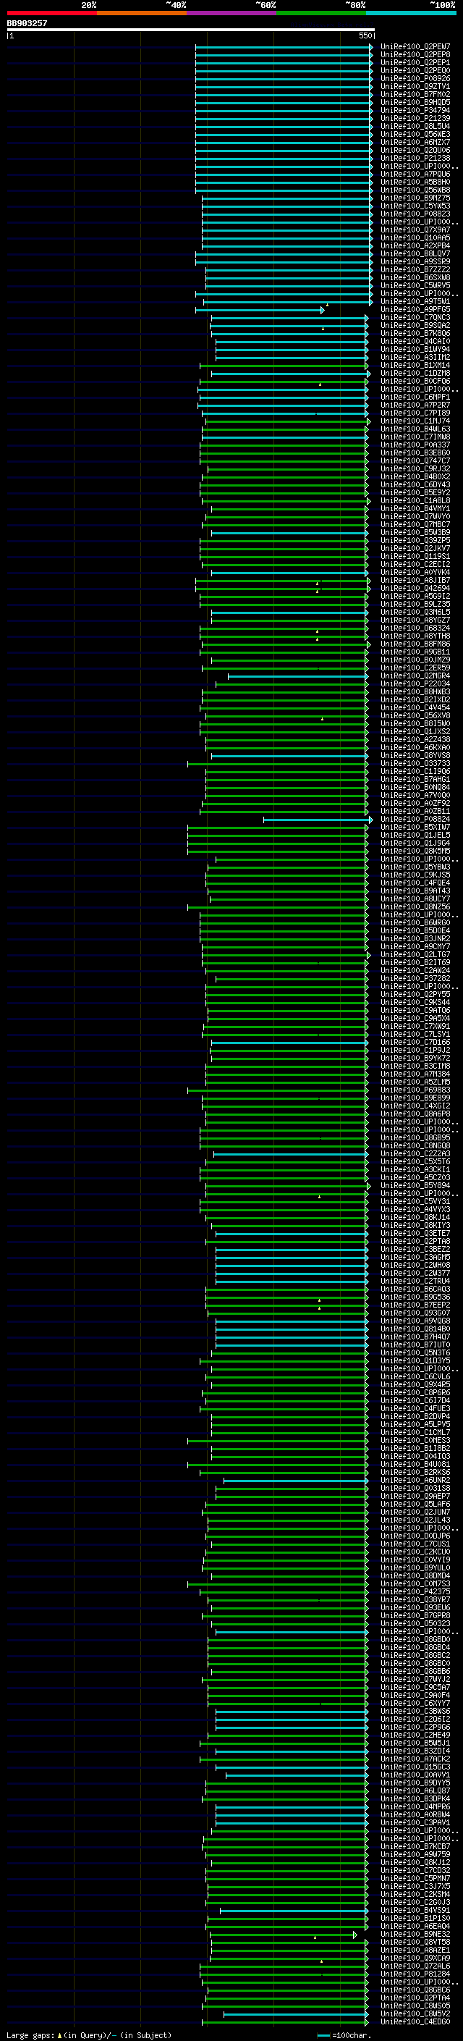
Task: Select the UniRef100_C7QNC3 label
Action: coord(415,318)
